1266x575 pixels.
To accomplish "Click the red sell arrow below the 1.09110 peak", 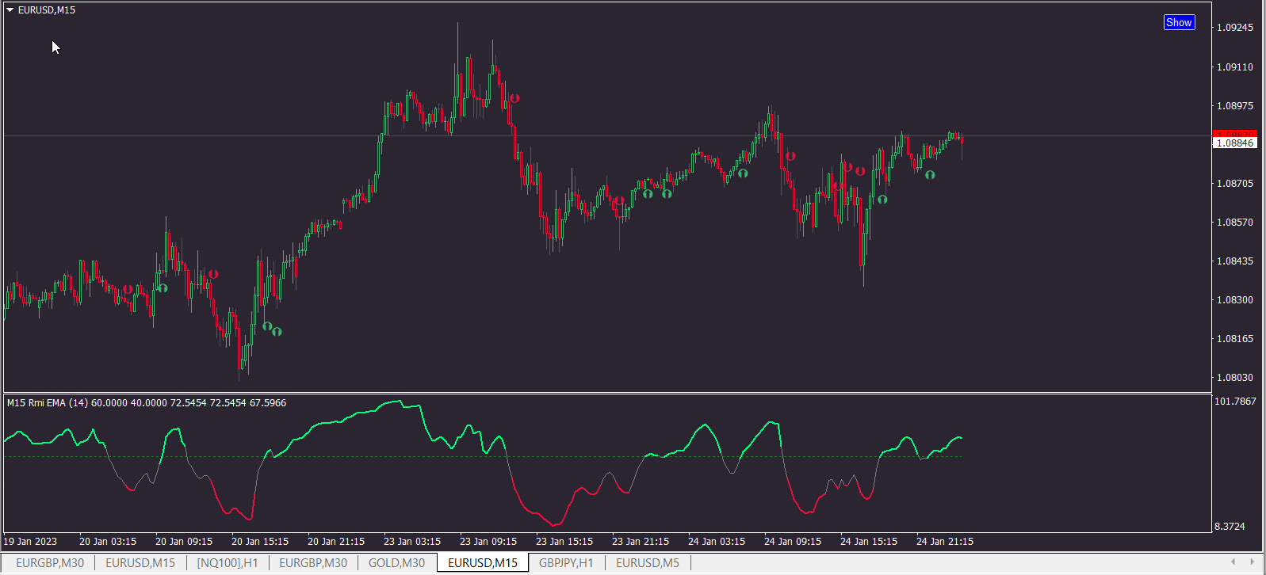I will 514,98.
